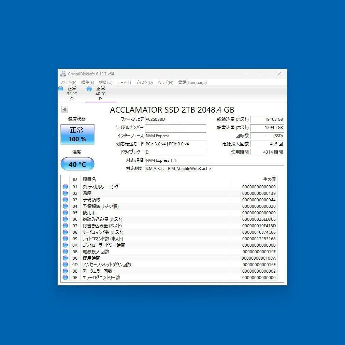
Task: Click the features field S.M.A.R.T., TRIM, VolatileWriteCache
Action: [214, 169]
